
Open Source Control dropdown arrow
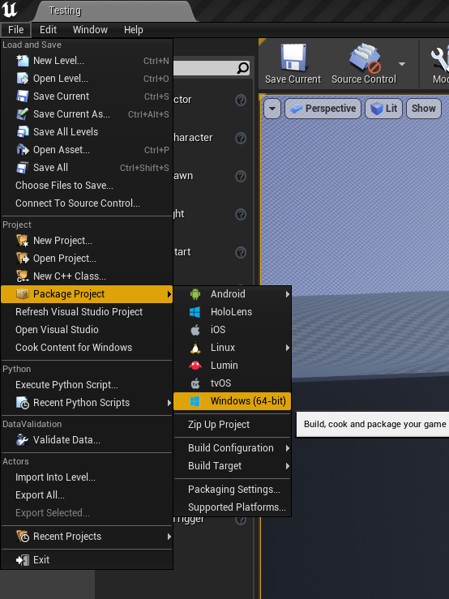(402, 64)
